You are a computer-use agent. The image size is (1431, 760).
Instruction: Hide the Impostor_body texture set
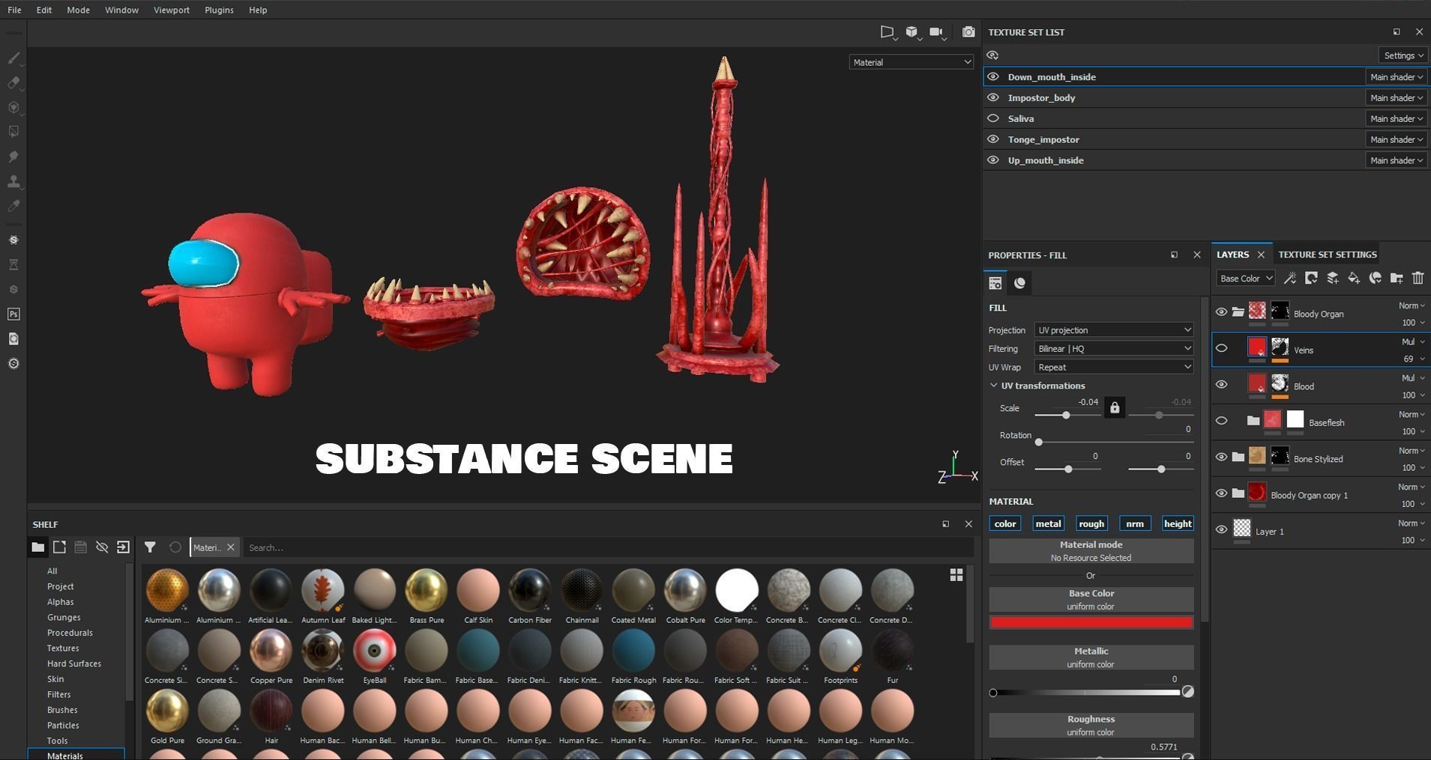(993, 97)
